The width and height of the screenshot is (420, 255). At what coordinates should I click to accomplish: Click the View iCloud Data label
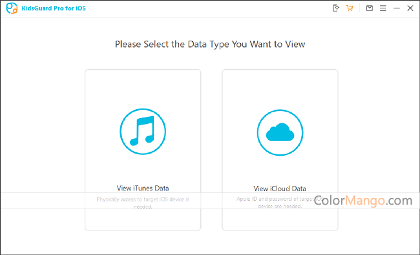(280, 189)
